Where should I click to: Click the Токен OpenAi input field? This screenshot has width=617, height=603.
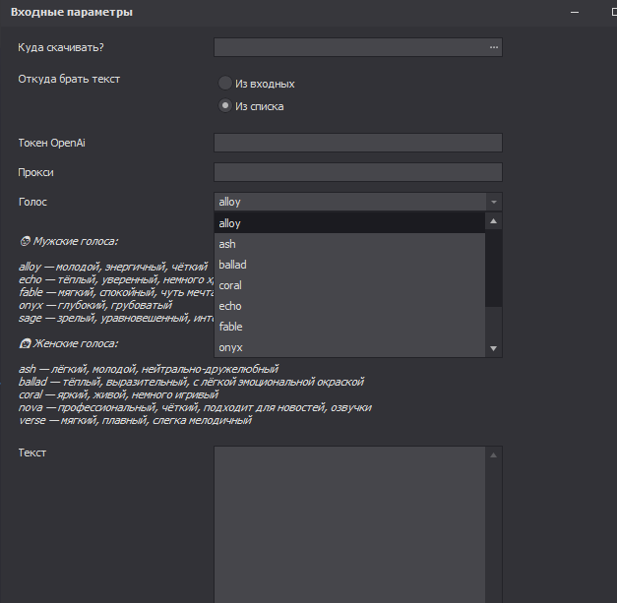(x=357, y=144)
